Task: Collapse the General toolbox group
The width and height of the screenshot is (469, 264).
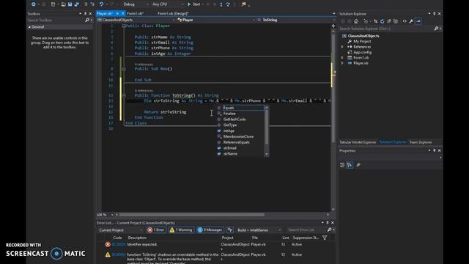Action: (x=29, y=27)
